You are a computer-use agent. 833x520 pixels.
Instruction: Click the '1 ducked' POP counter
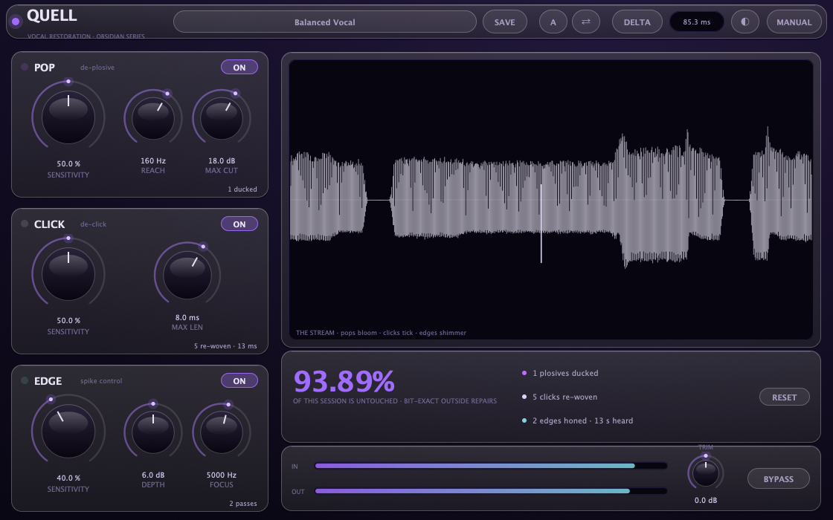pos(242,189)
